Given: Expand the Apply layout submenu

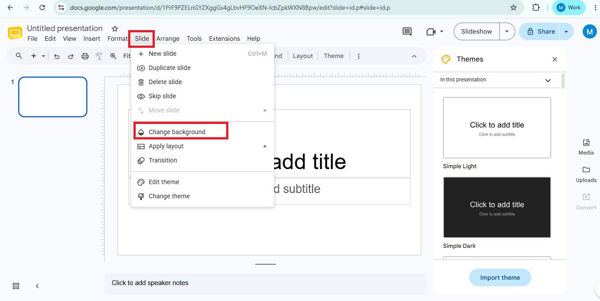Looking at the screenshot, I should 203,146.
